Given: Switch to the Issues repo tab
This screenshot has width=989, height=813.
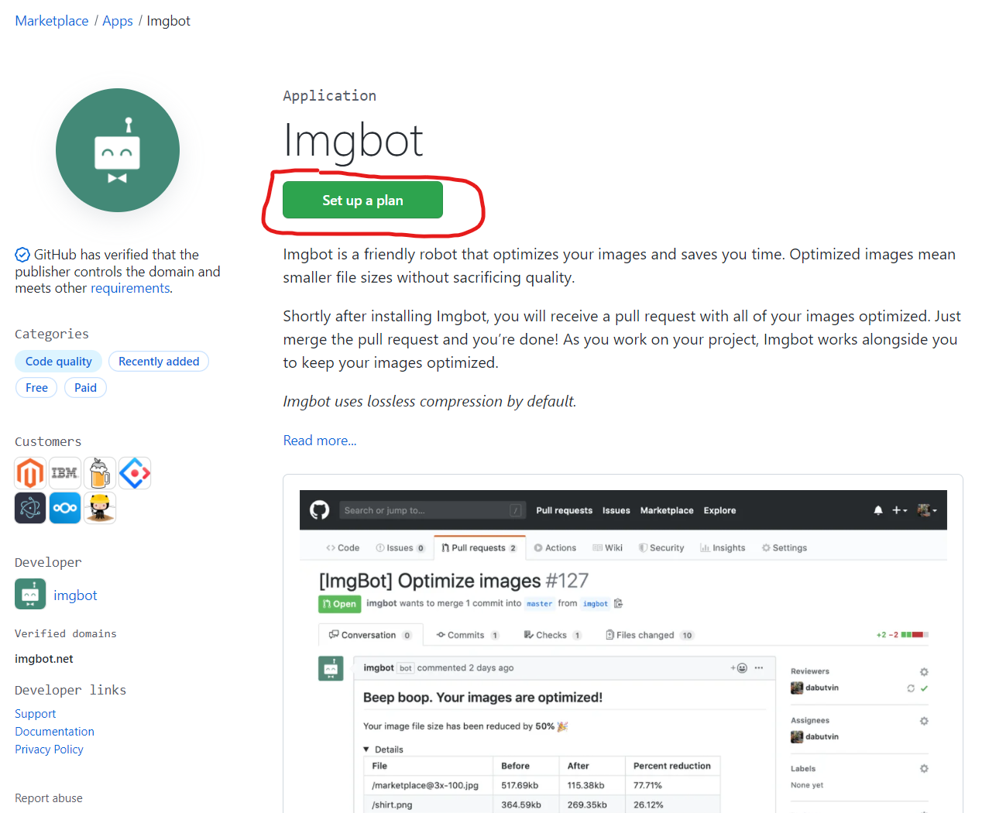Looking at the screenshot, I should pos(400,547).
